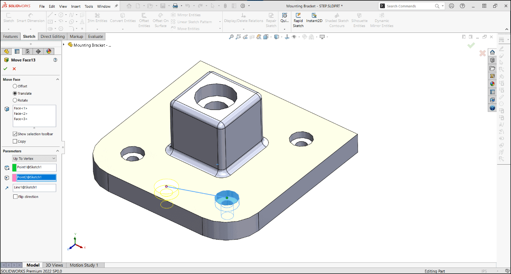Click the Print icon in title toolbar
511x274 pixels.
[175, 6]
